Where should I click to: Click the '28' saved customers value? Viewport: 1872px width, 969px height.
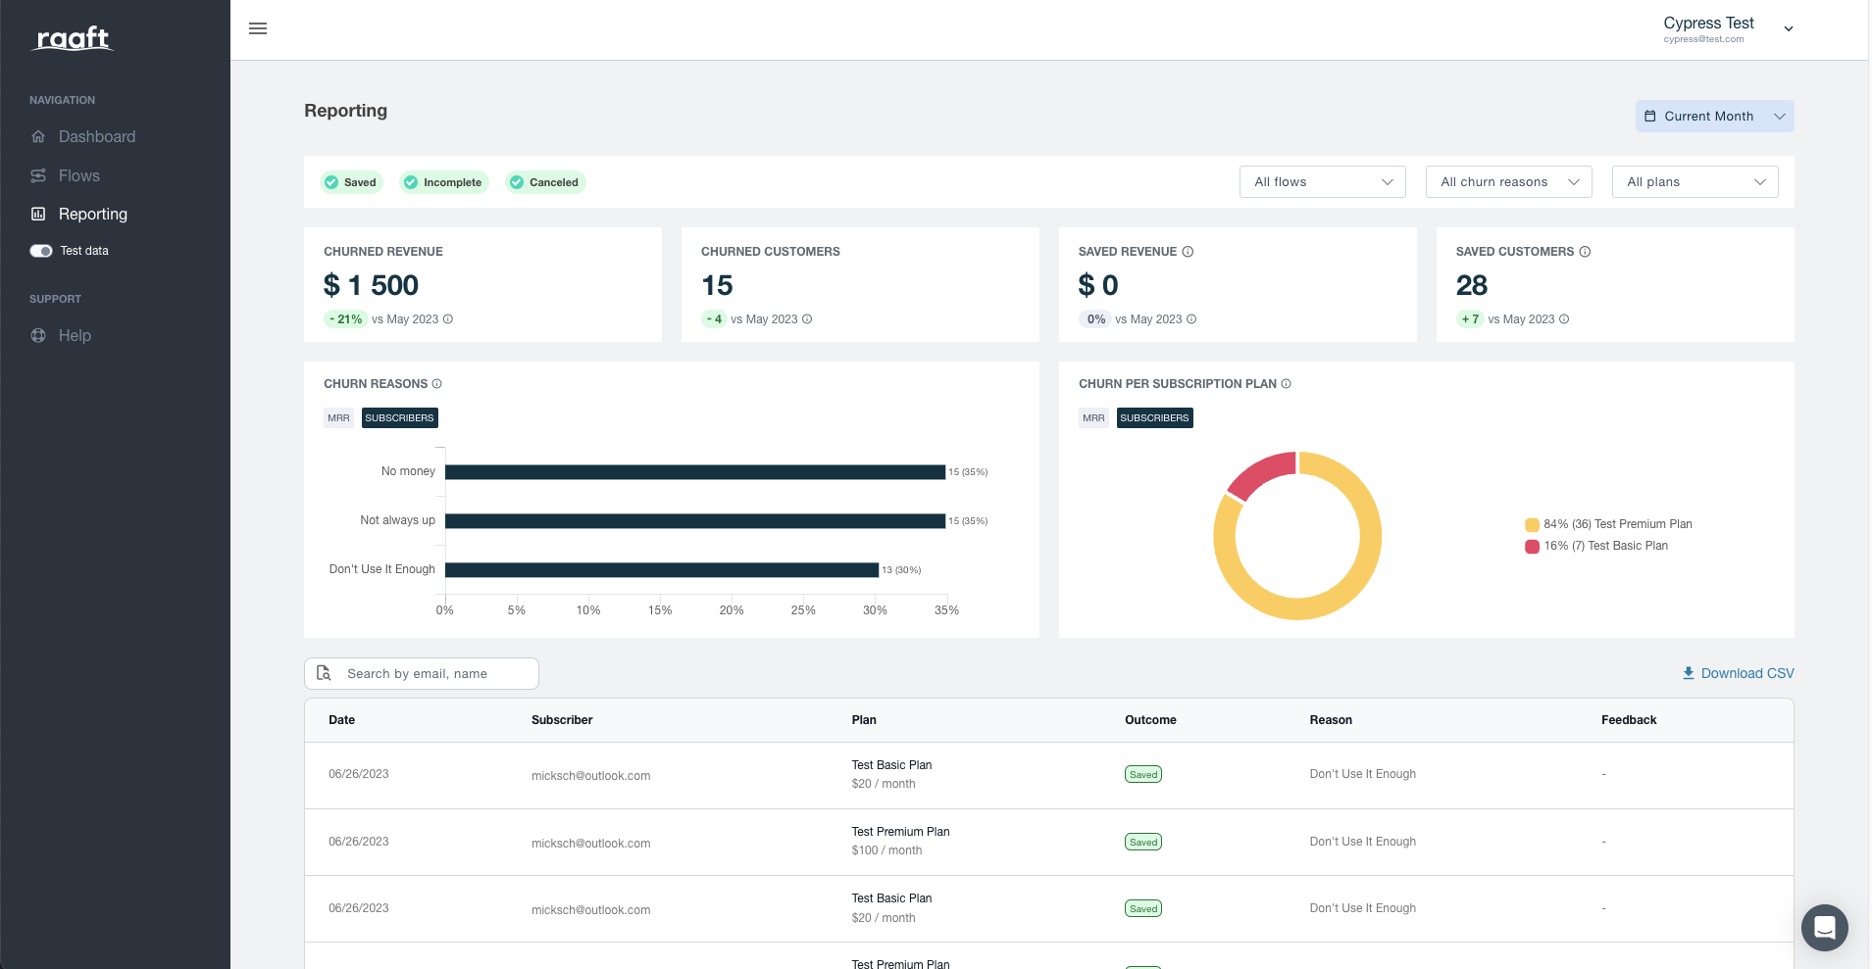[1472, 285]
